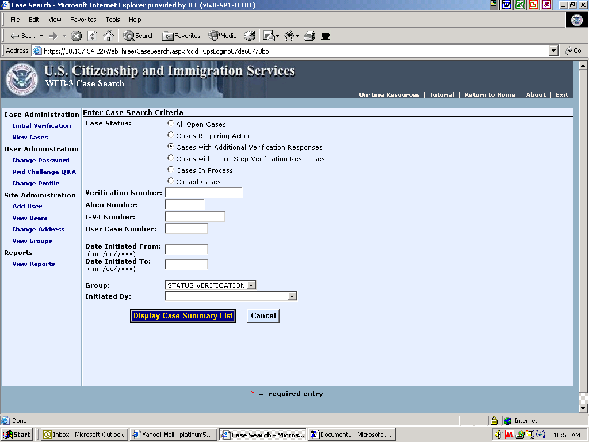Click the Cancel button
Image resolution: width=589 pixels, height=442 pixels.
pyautogui.click(x=263, y=316)
